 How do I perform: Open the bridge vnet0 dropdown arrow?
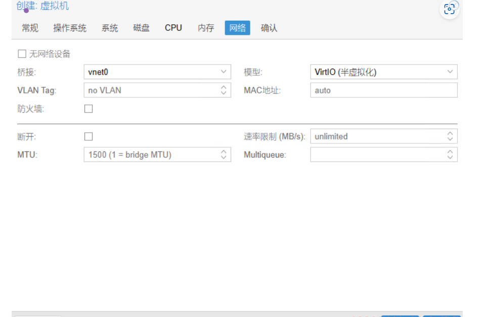pos(224,72)
